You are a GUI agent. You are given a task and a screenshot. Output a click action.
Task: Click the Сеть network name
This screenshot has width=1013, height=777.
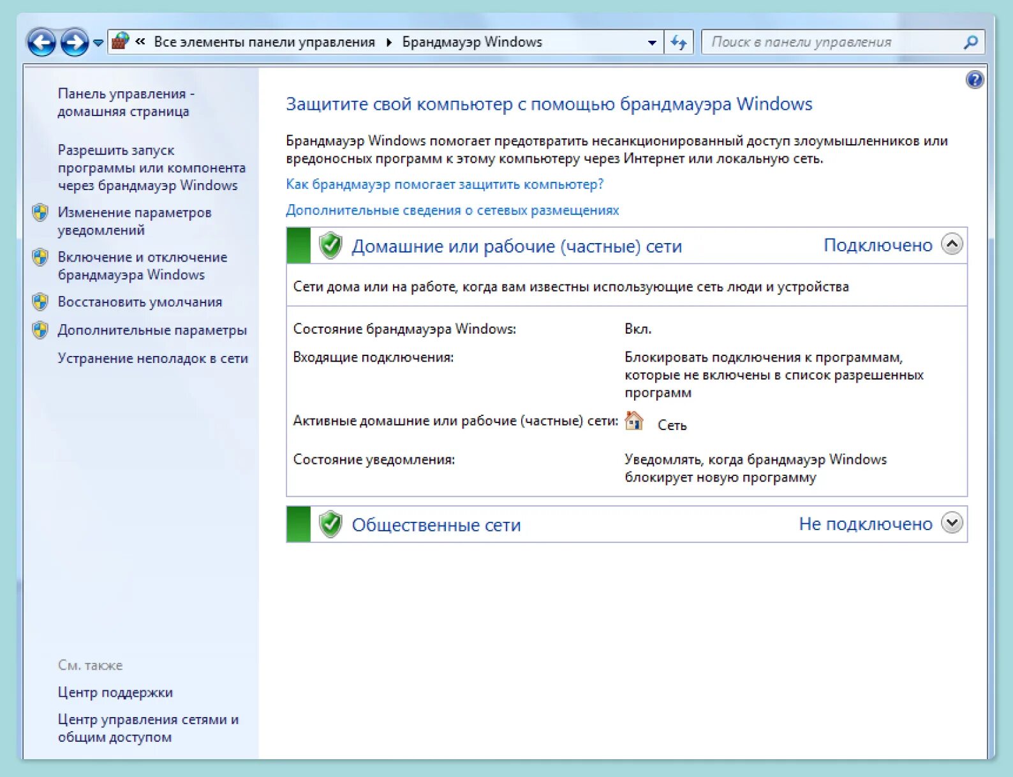pyautogui.click(x=672, y=425)
